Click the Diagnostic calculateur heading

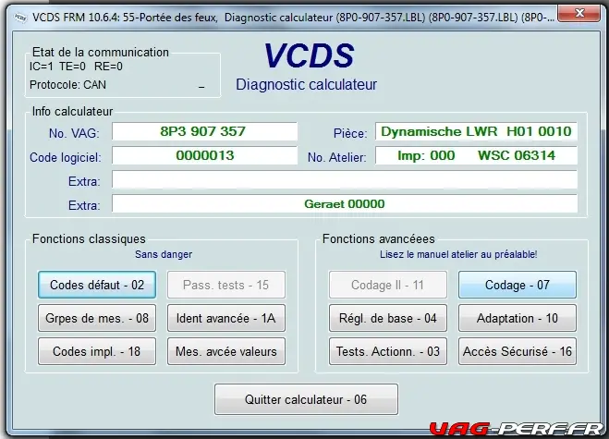[307, 84]
